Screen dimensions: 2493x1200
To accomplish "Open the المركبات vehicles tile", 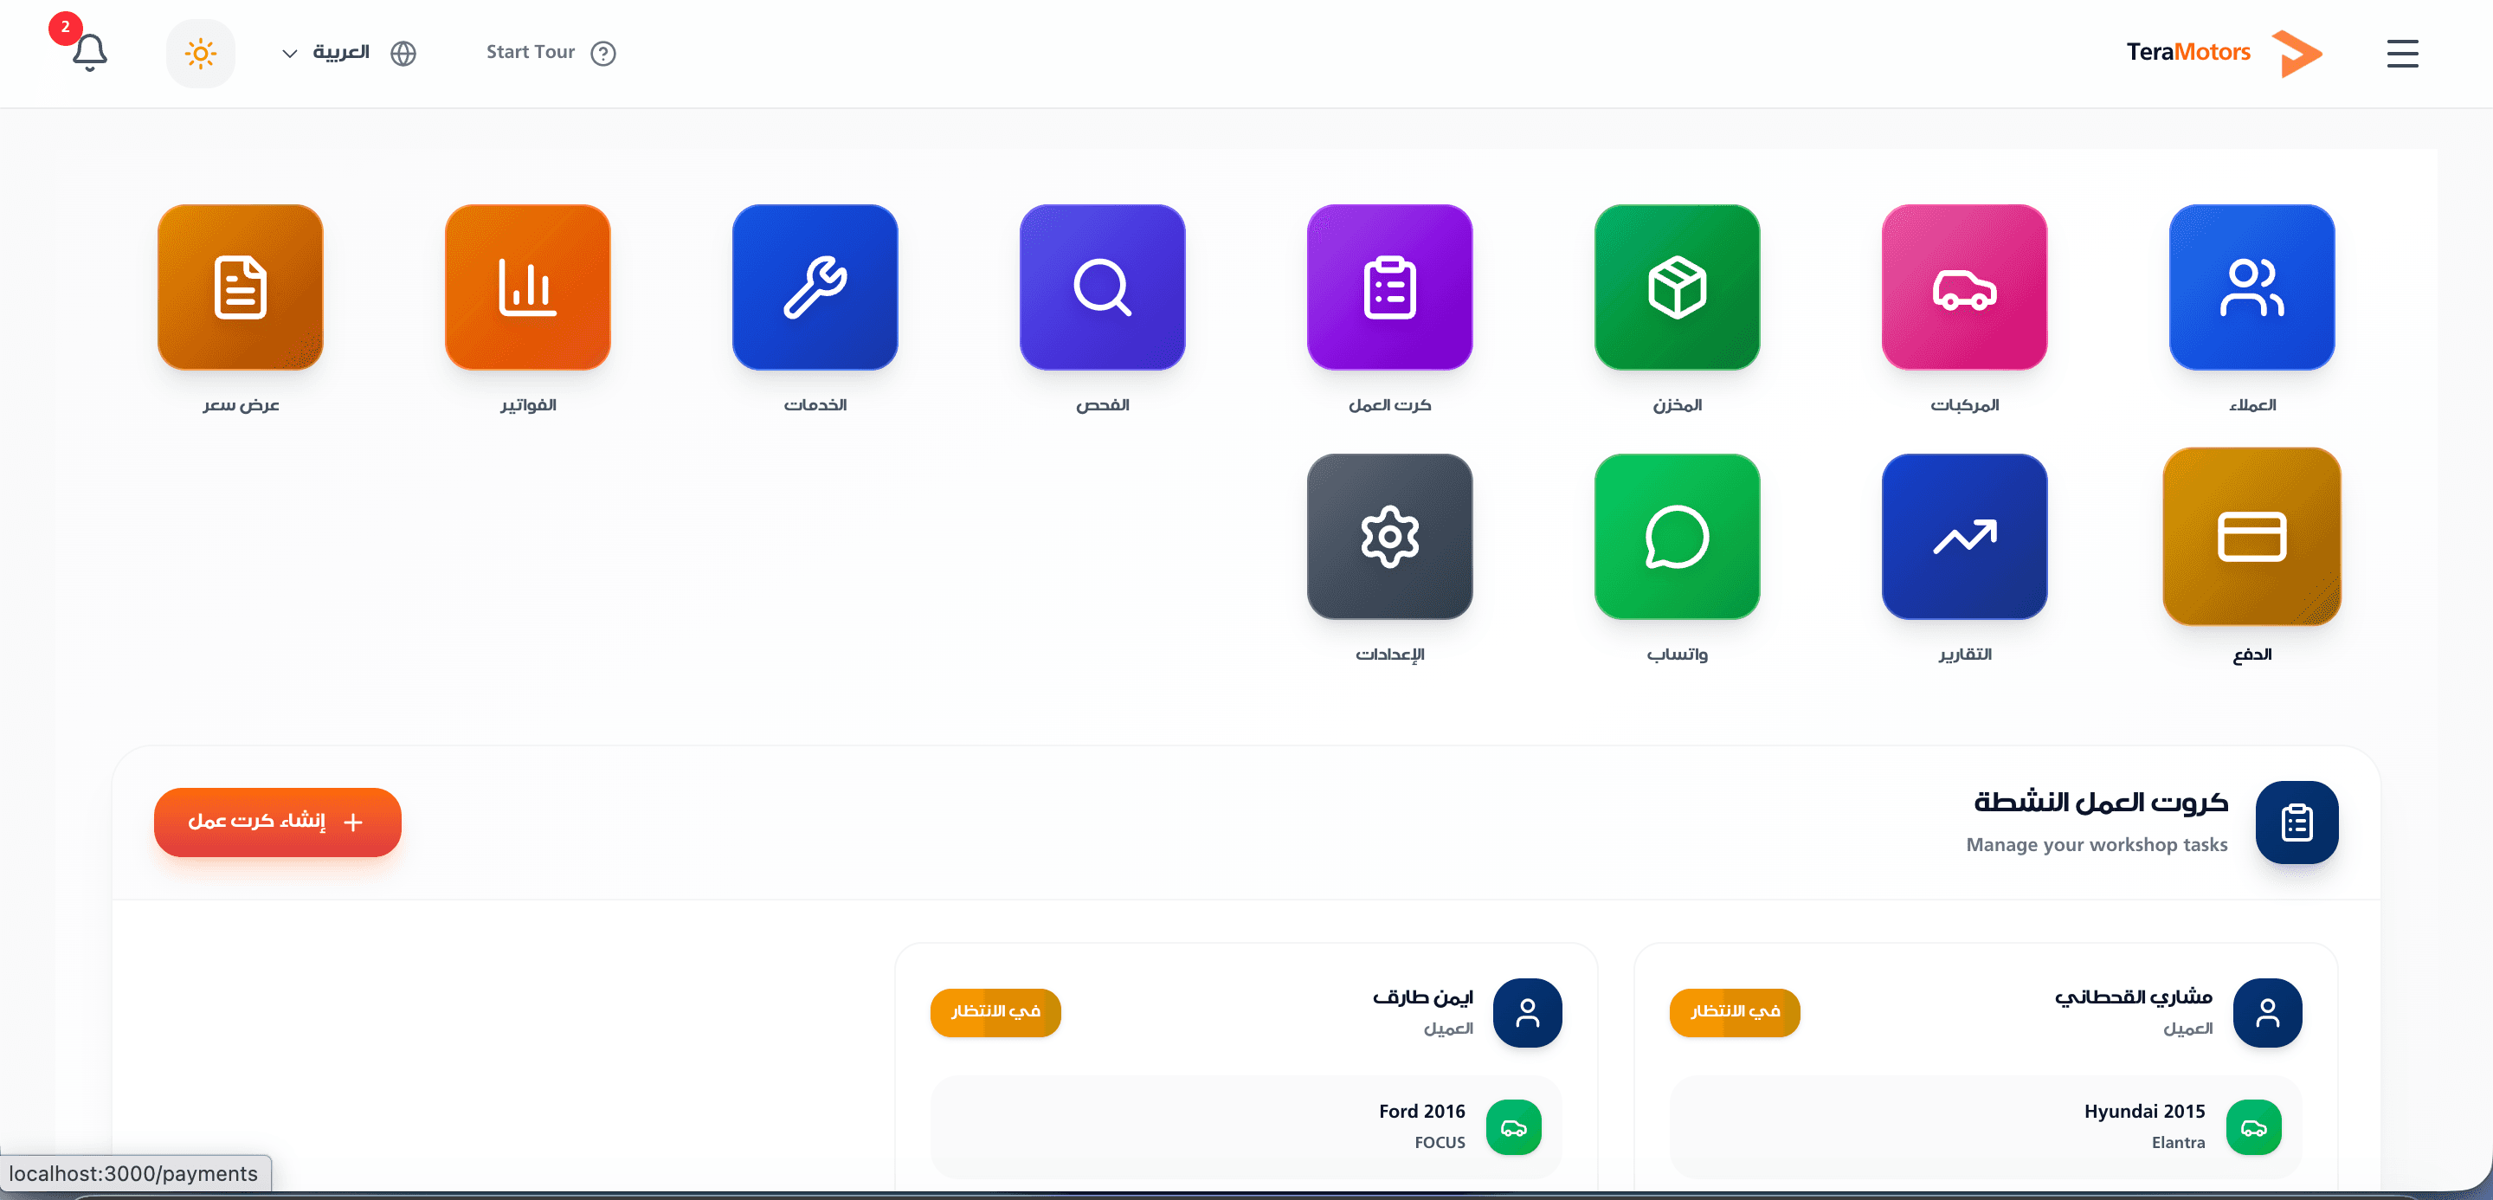I will point(1965,287).
